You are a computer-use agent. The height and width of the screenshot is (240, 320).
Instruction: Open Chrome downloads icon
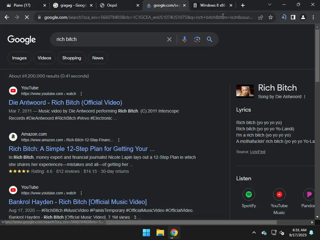284,17
